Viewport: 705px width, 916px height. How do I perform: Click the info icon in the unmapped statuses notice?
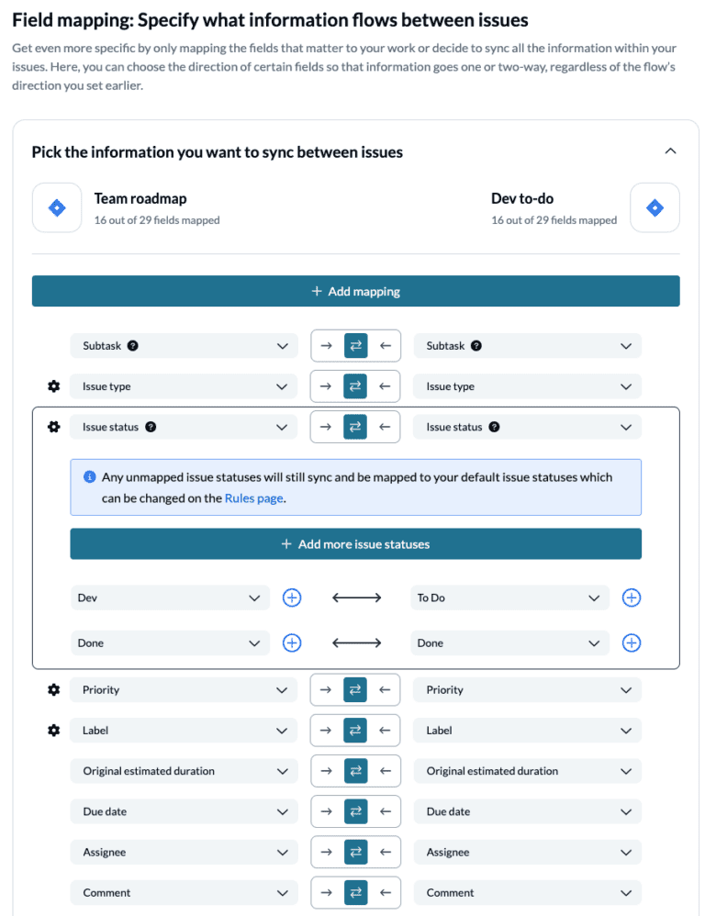tap(88, 476)
